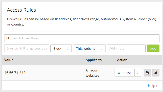Open the Help link

coord(153,86)
